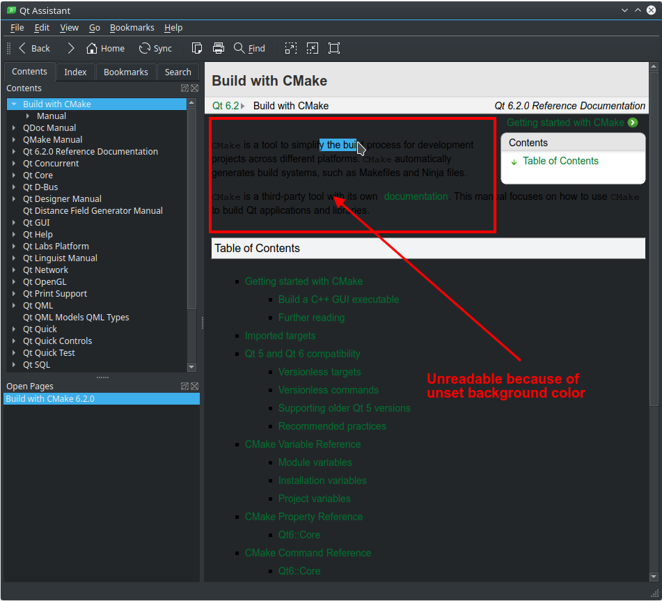Open the Go menu

coord(95,27)
